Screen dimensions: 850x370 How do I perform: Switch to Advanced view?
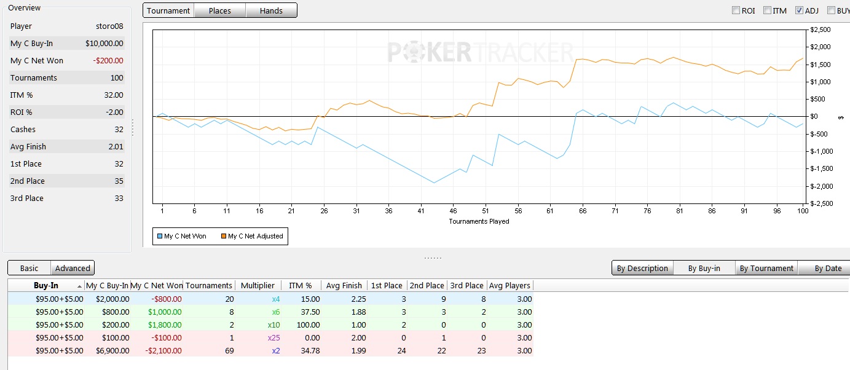click(x=73, y=268)
